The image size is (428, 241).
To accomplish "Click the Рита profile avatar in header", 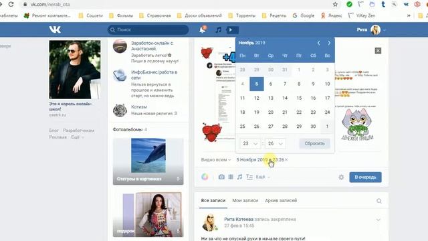I will 375,29.
